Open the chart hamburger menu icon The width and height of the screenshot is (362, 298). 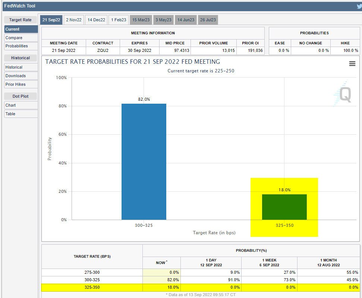(352, 63)
